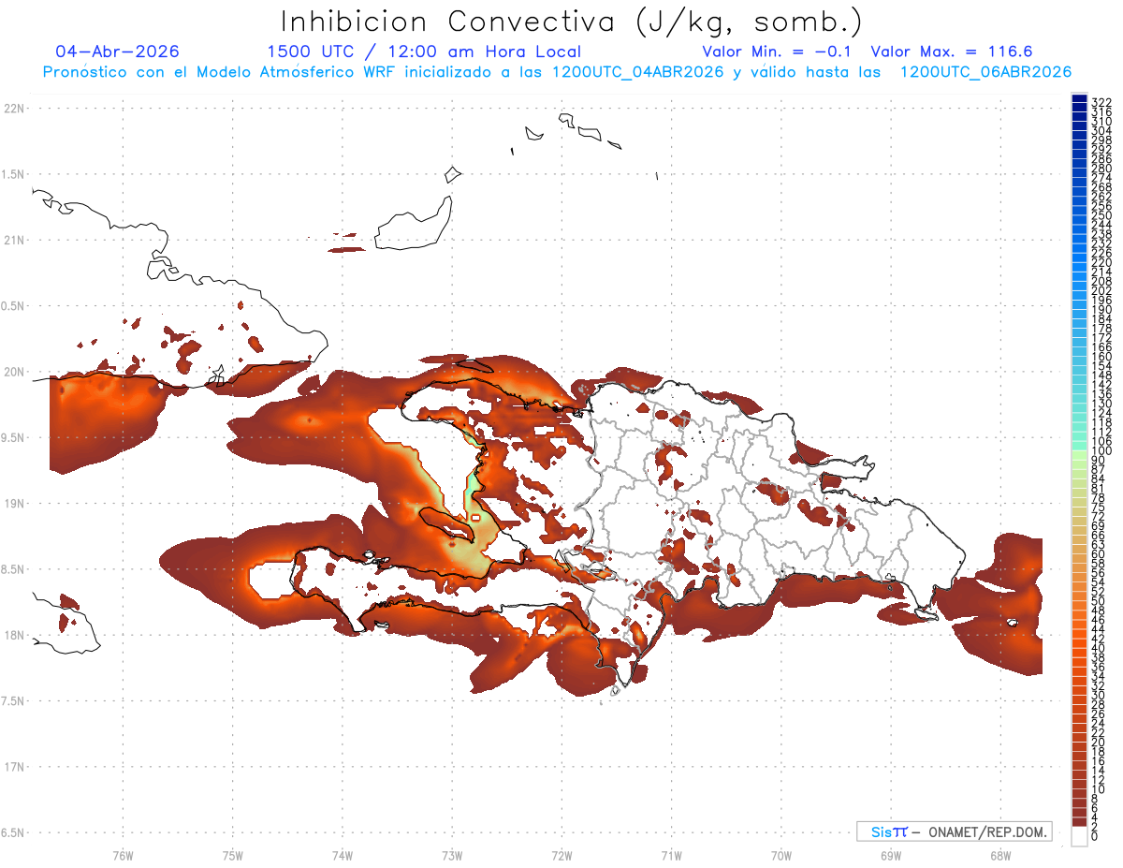Click the WRF model forecast description line
The height and width of the screenshot is (868, 1123).
pos(557,71)
